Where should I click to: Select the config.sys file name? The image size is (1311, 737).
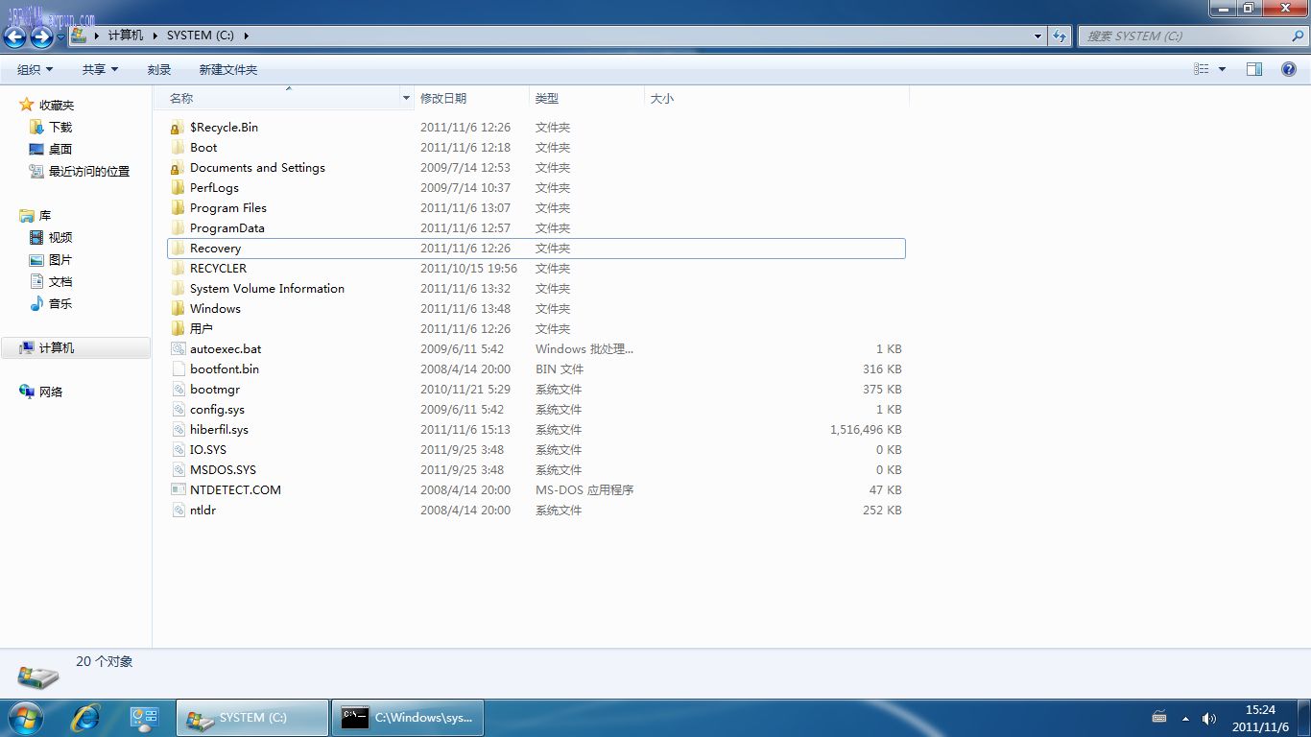coord(217,410)
